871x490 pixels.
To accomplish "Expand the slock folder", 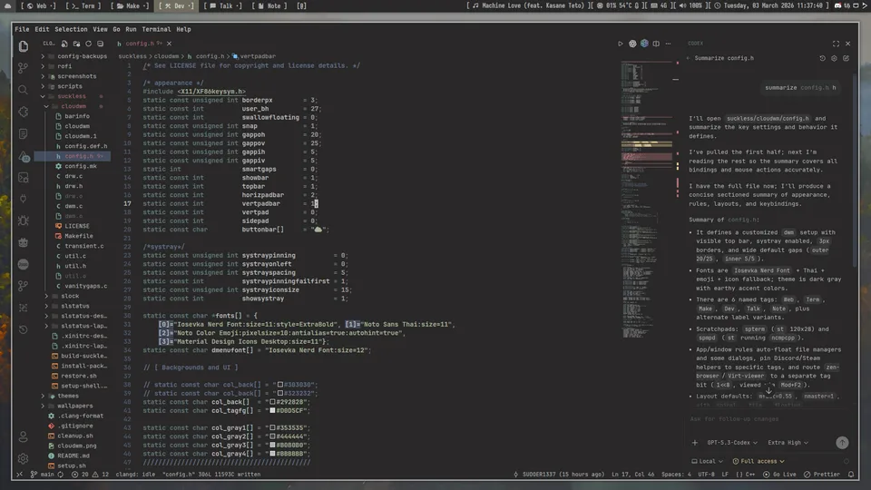I will (74, 296).
